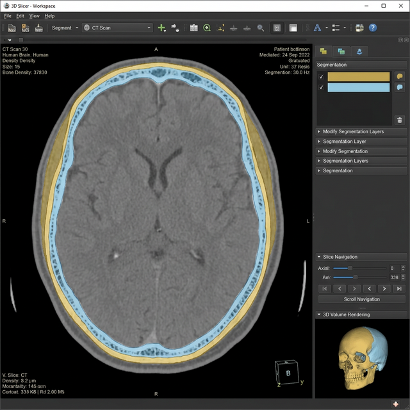Click the Axial slider handle

tap(350, 268)
